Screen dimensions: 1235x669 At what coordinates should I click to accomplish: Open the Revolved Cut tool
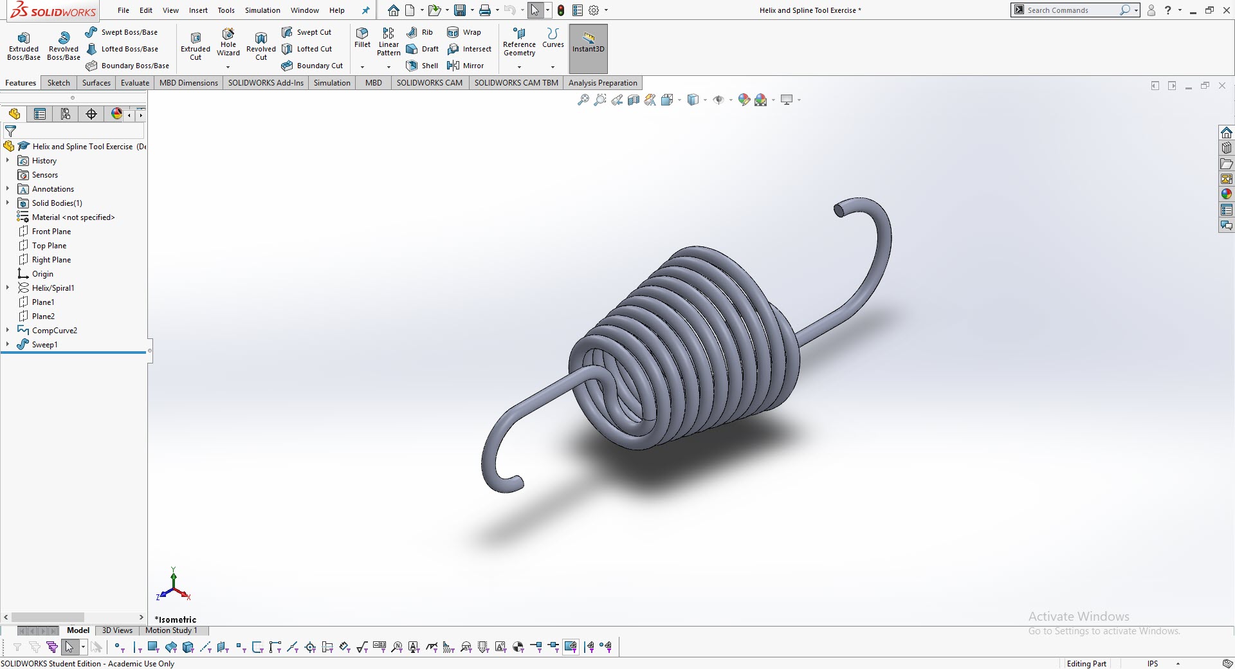pyautogui.click(x=261, y=39)
